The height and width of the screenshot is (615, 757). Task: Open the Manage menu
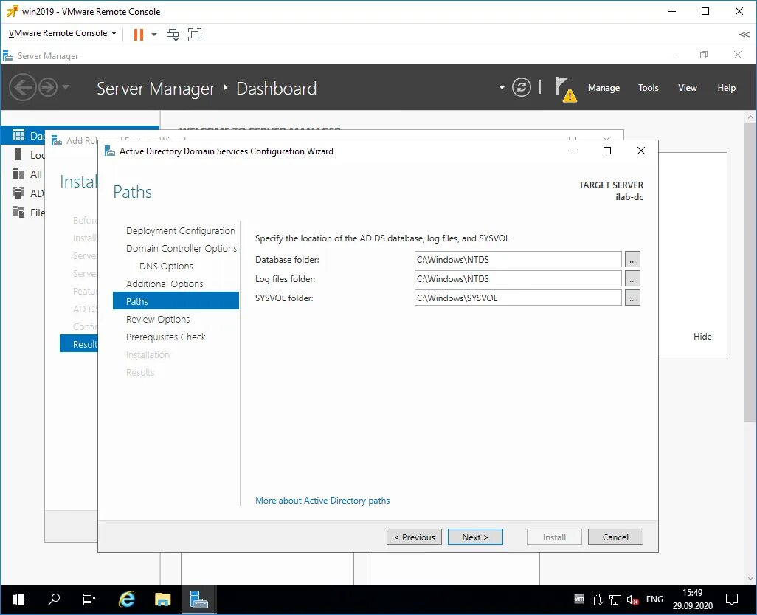604,87
